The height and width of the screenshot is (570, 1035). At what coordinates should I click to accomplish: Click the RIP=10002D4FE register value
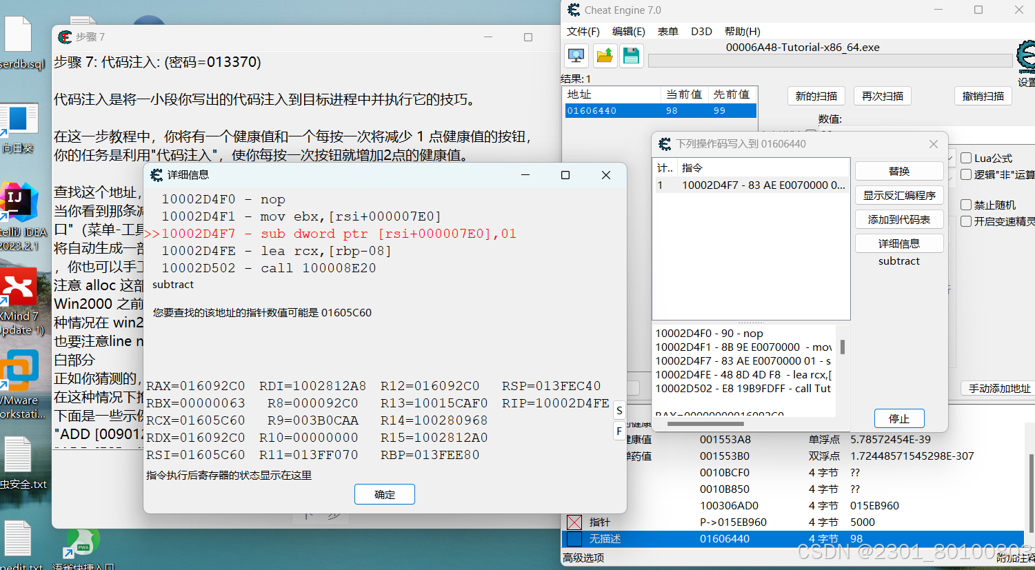click(556, 403)
